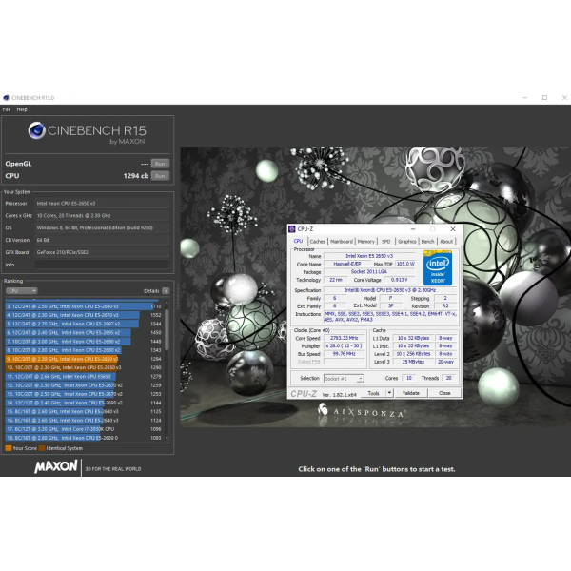This screenshot has width=571, height=571.
Task: Switch to the Mainboard tab in CPU-Z
Action: (x=342, y=242)
